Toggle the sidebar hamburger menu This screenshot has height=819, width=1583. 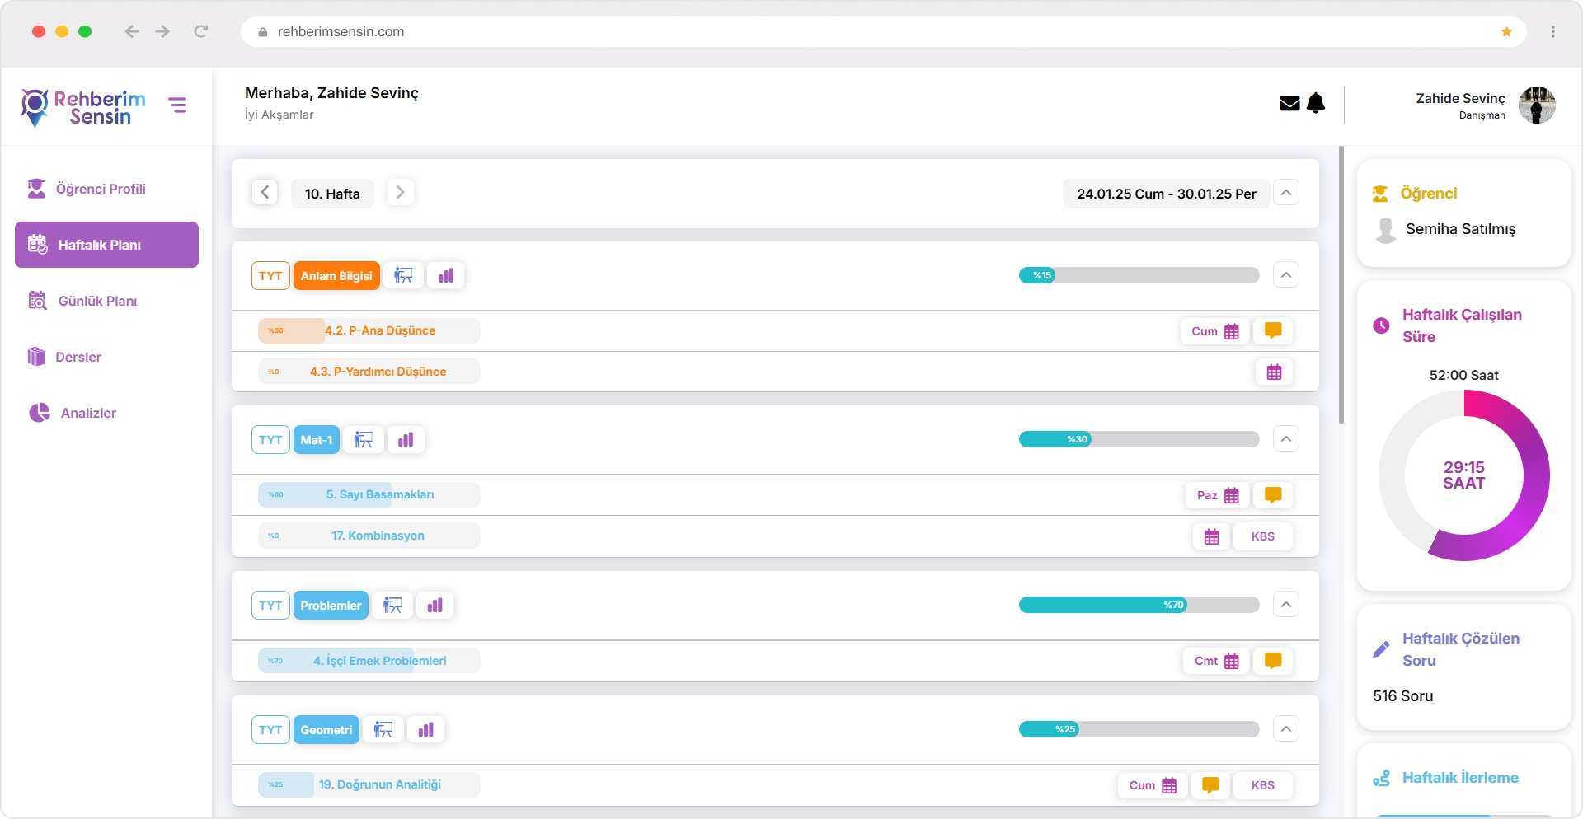176,105
